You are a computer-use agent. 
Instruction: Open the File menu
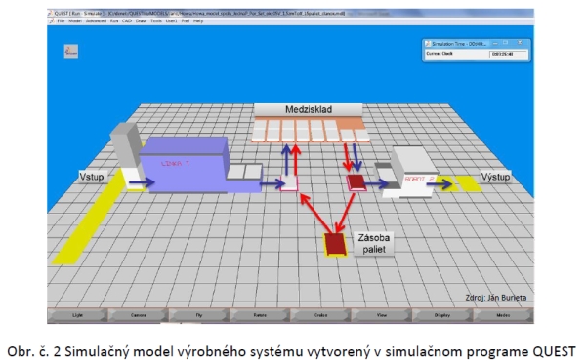61,21
